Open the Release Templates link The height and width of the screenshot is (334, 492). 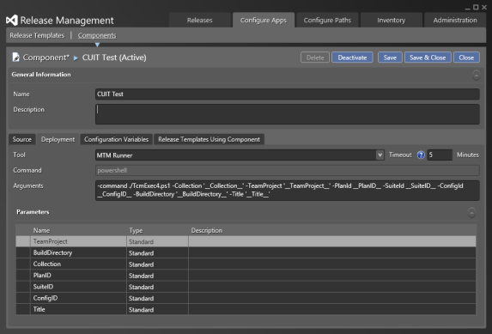[x=37, y=35]
